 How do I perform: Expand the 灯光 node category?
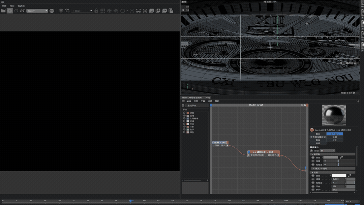click(184, 124)
